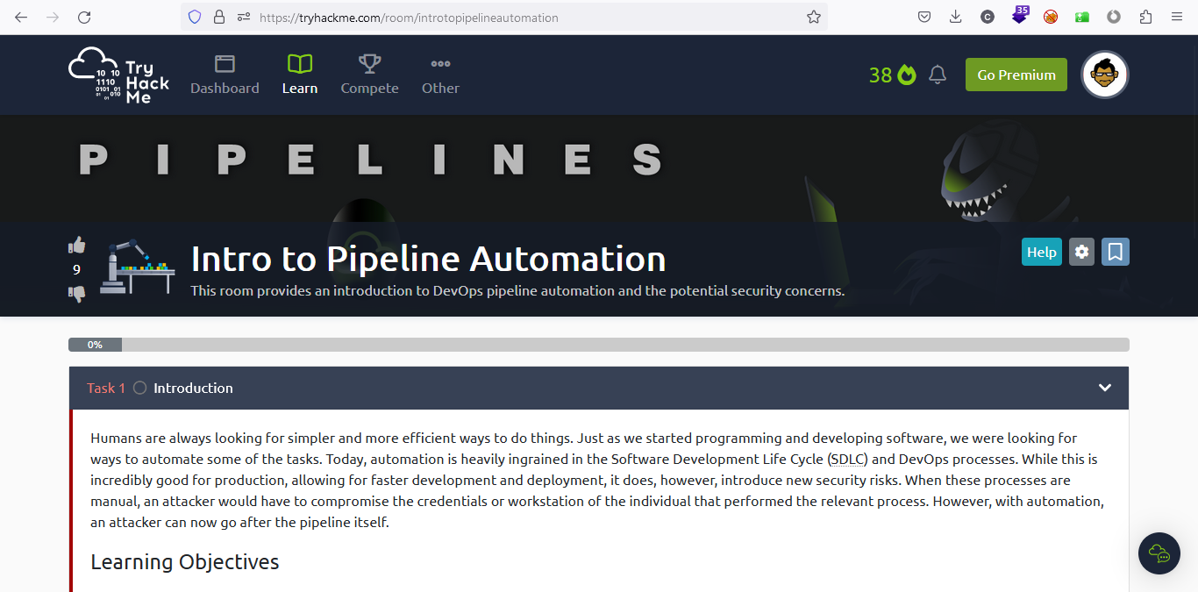Image resolution: width=1198 pixels, height=592 pixels.
Task: Toggle the thumbs down dislike
Action: (x=77, y=295)
